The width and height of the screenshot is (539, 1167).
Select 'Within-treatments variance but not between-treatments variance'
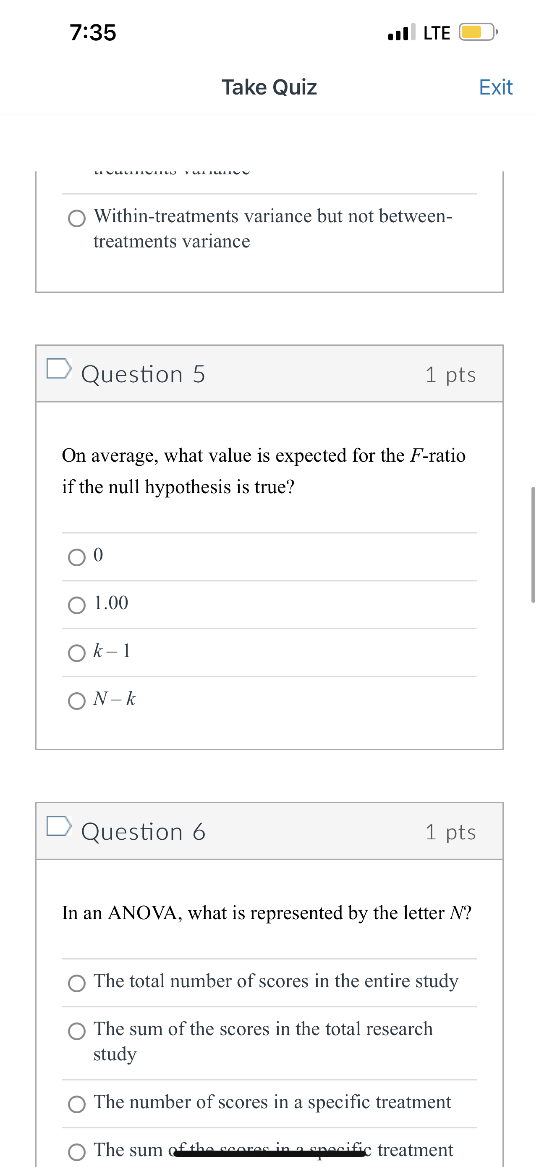(x=77, y=218)
